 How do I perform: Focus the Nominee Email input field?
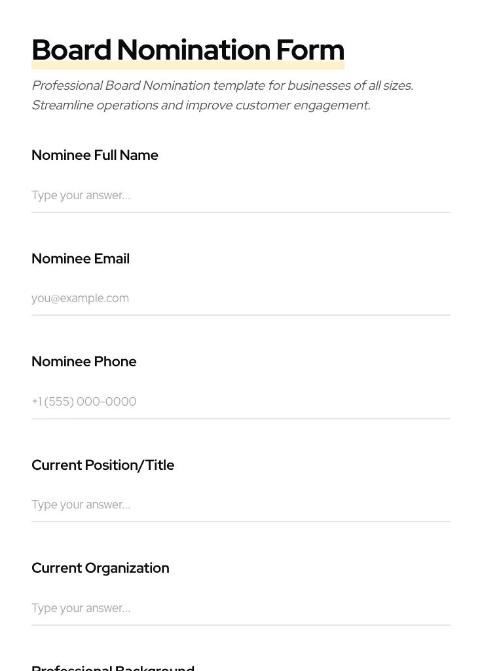coord(240,298)
